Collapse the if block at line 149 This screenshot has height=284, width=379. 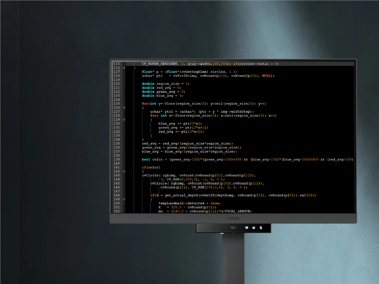pos(124,199)
